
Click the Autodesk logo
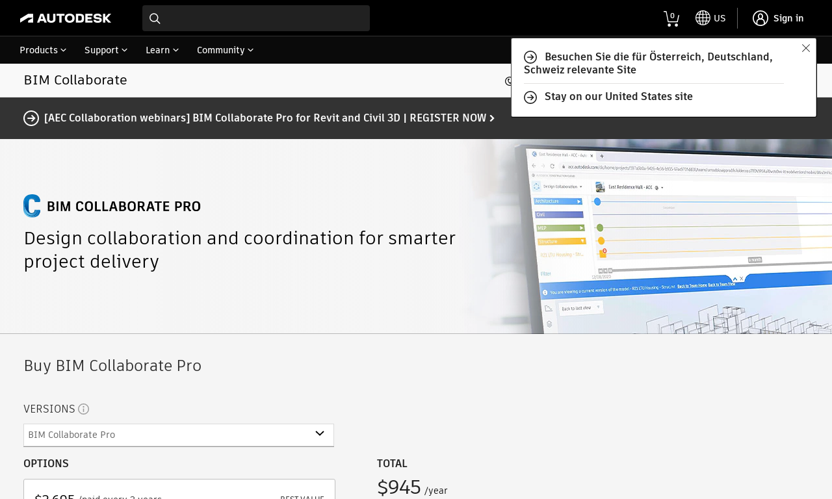coord(66,18)
